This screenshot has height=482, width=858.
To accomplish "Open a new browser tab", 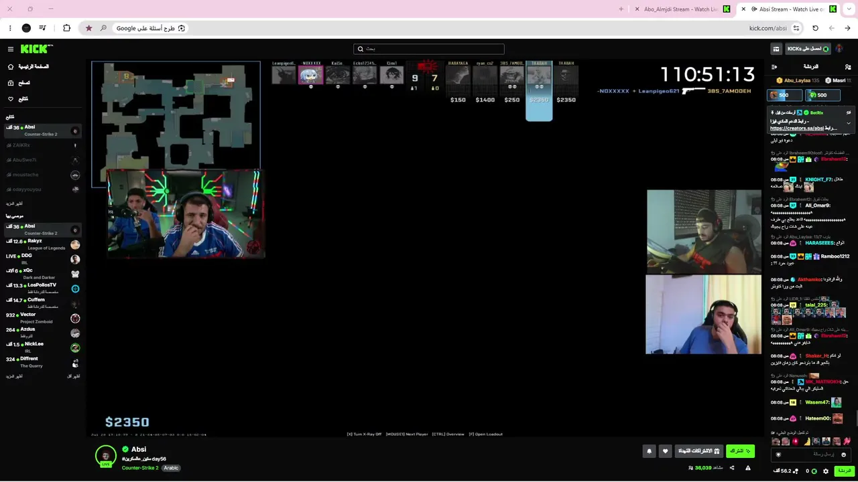I will [621, 9].
